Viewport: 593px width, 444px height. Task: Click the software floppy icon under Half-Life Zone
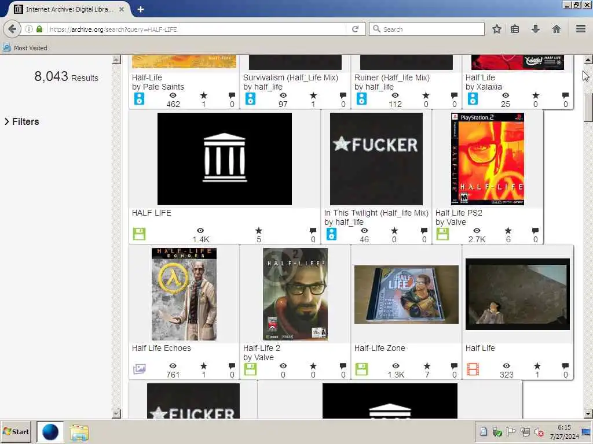(361, 369)
